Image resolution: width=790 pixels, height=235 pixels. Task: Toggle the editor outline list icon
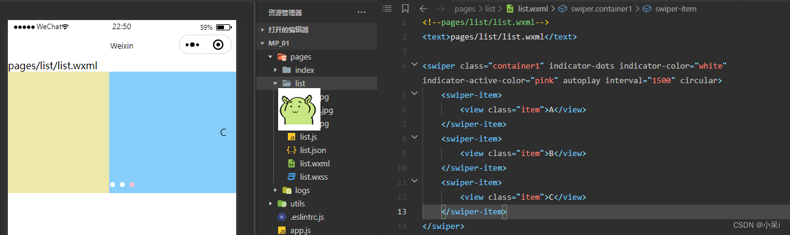pos(387,9)
